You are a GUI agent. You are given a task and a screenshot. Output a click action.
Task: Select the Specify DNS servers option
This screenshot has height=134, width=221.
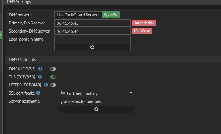tap(110, 15)
